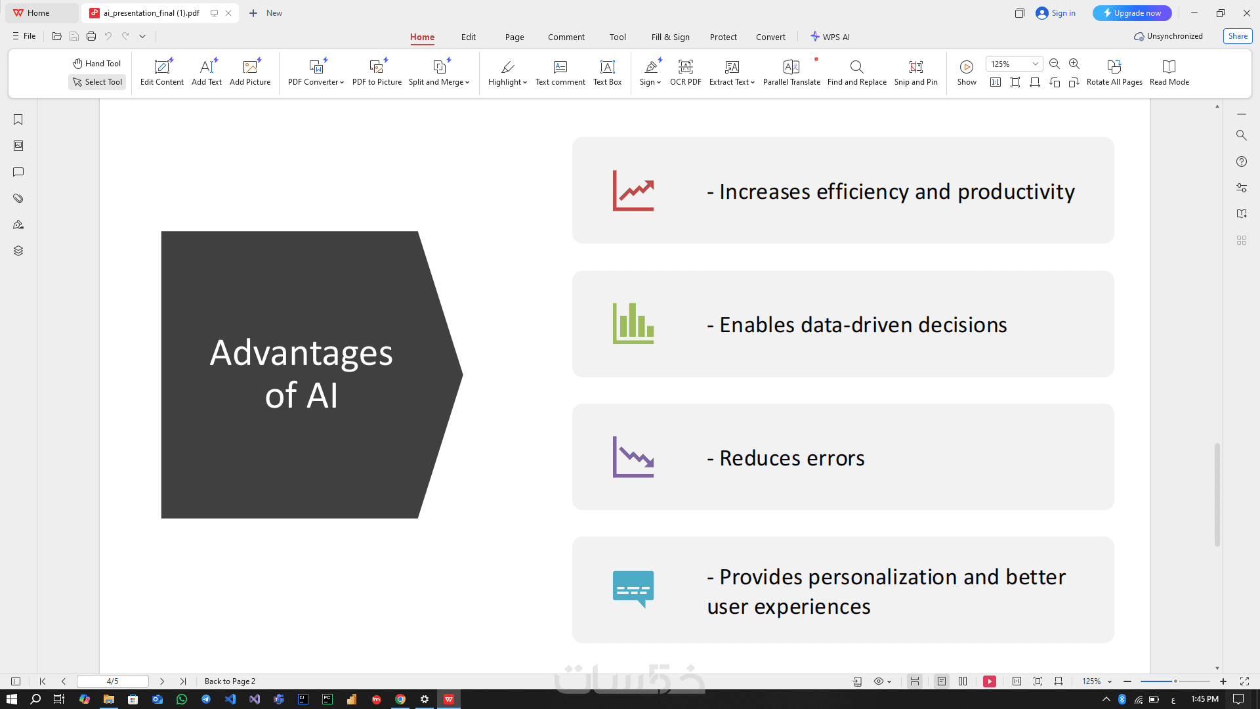
Task: Switch to Select Tool
Action: (97, 82)
